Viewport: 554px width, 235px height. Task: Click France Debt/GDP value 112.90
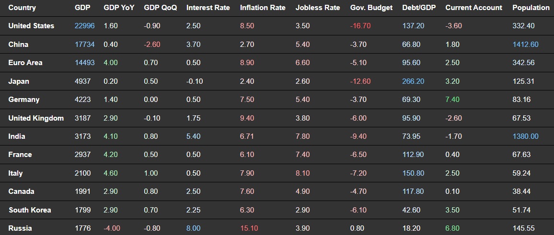pos(413,155)
